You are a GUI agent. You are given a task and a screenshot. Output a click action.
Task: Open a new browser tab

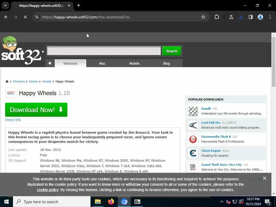click(x=79, y=5)
